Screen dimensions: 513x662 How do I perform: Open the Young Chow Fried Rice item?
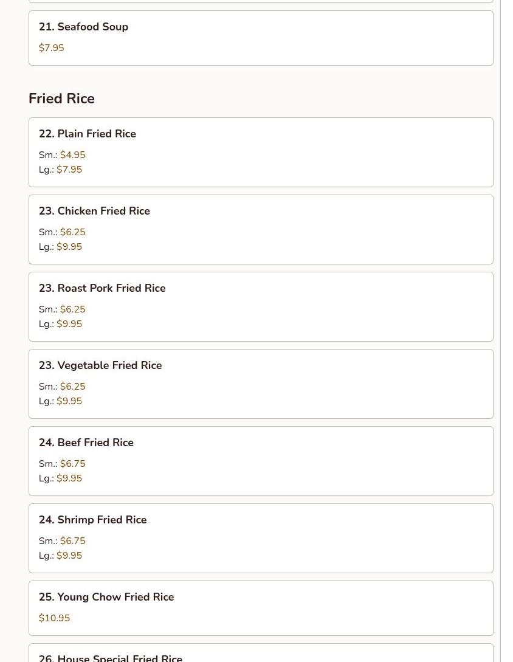click(106, 597)
